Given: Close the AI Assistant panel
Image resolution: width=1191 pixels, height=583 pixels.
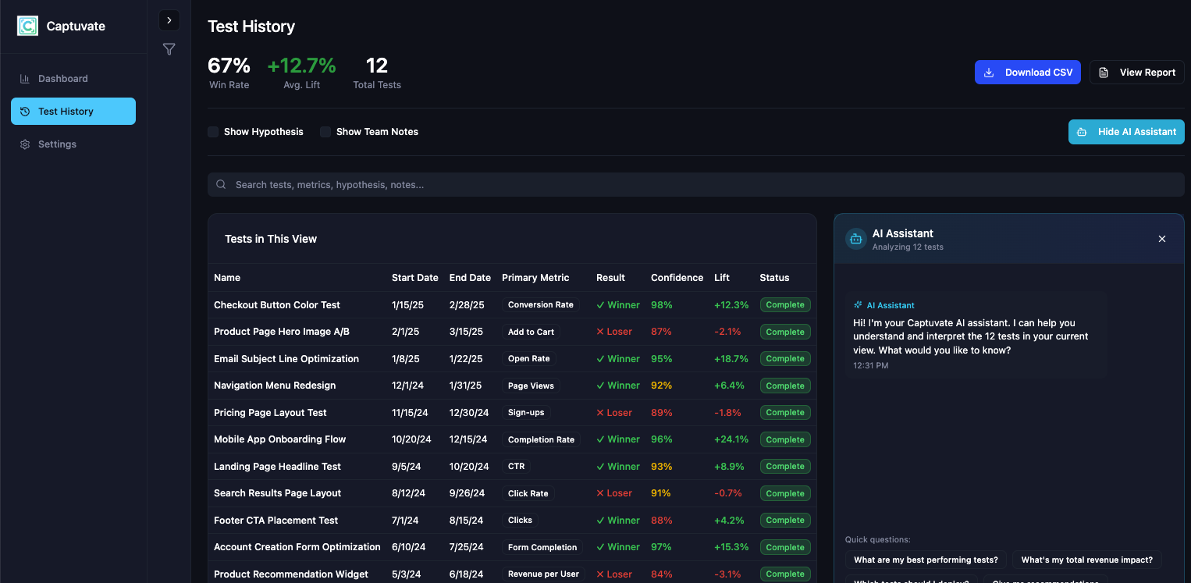Looking at the screenshot, I should (x=1161, y=239).
